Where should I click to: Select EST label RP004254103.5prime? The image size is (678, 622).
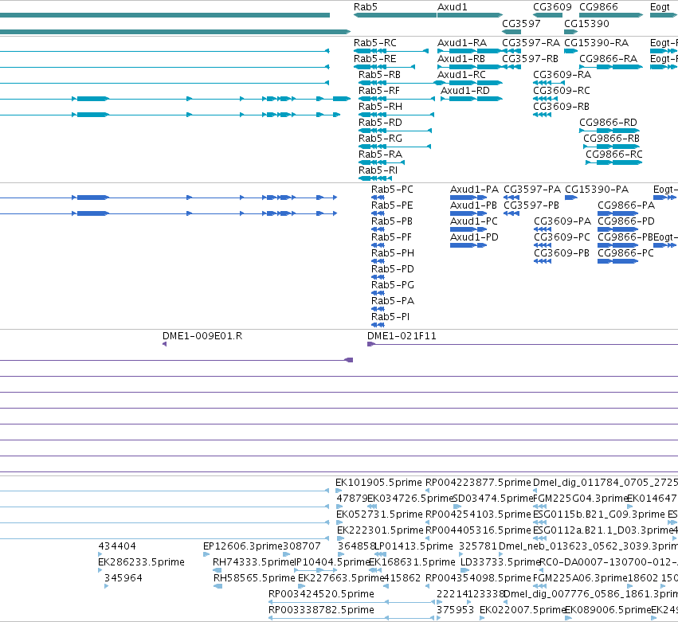pos(478,514)
